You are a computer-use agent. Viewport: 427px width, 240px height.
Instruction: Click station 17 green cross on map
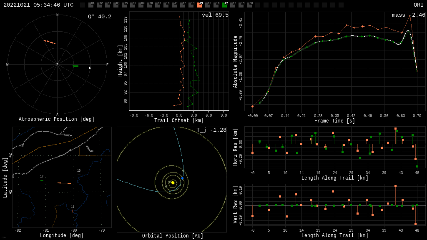coord(42,181)
